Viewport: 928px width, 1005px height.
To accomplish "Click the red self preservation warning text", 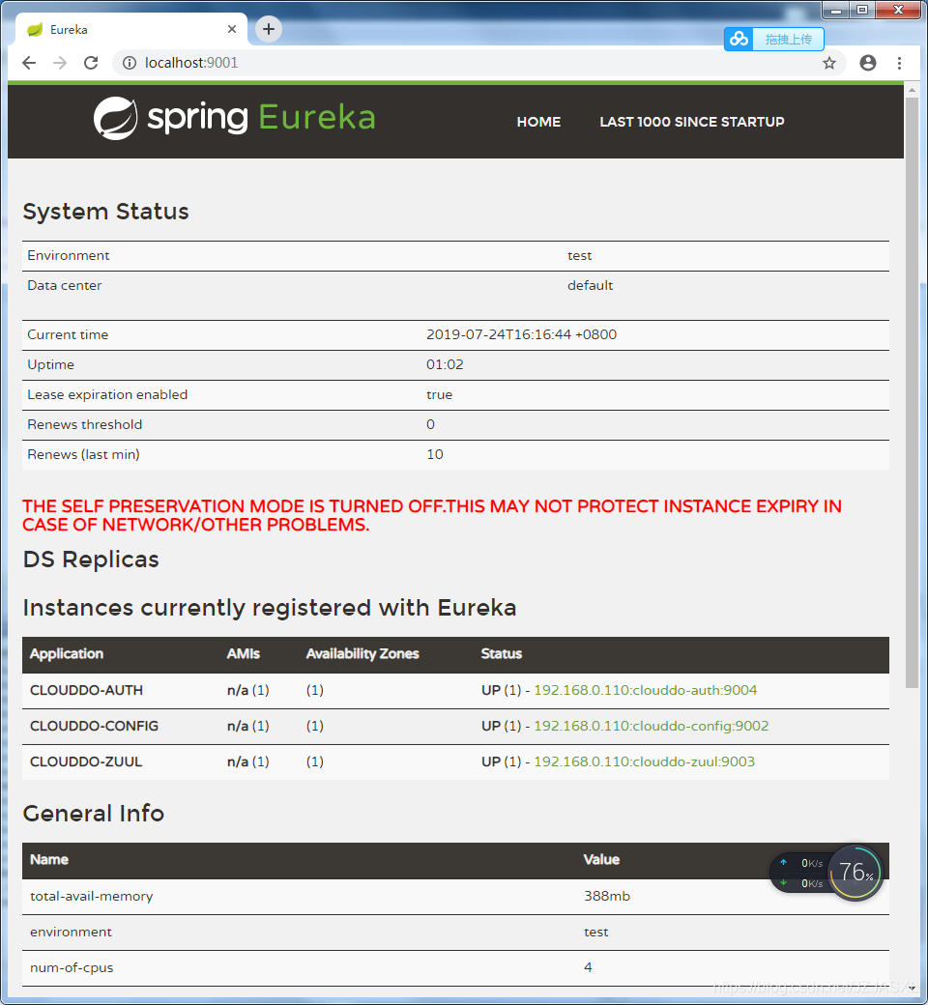I will pyautogui.click(x=431, y=515).
